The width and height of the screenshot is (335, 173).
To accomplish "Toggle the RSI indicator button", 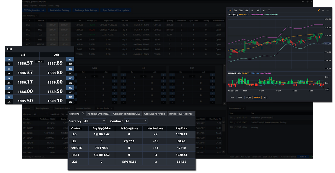I will pyautogui.click(x=266, y=97).
